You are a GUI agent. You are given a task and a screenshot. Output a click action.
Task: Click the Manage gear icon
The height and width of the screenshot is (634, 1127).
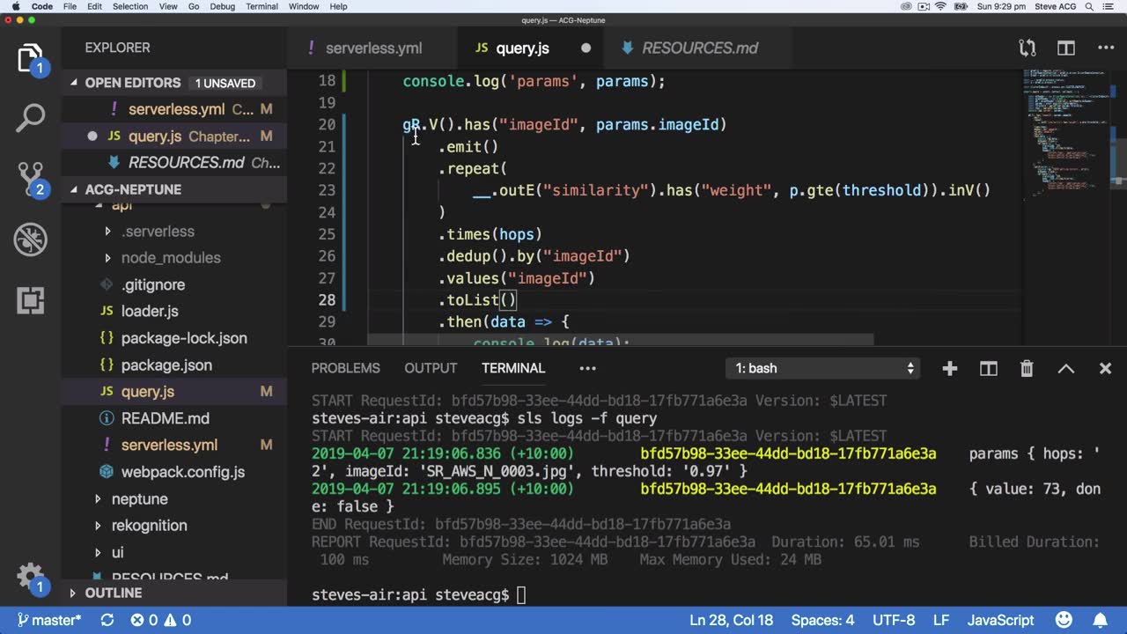pyautogui.click(x=30, y=577)
